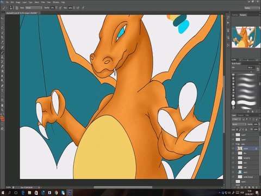Select the Gradient tool
The image size is (261, 196).
pyautogui.click(x=2, y=71)
